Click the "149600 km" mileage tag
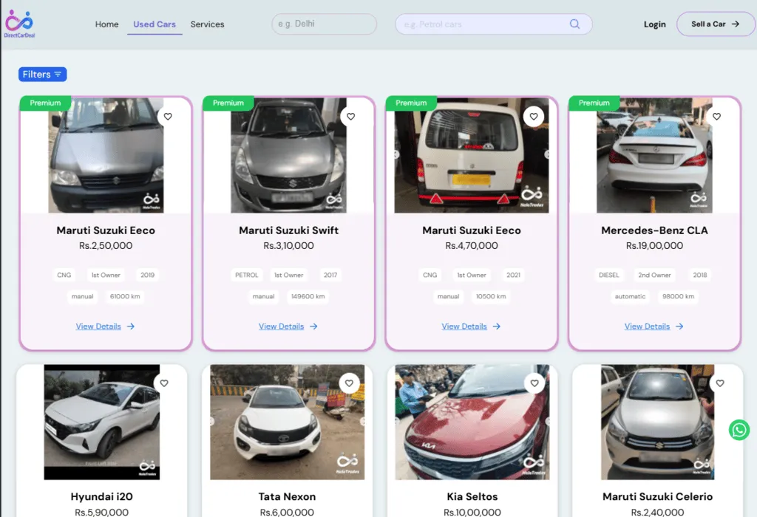This screenshot has height=517, width=757. coord(308,297)
